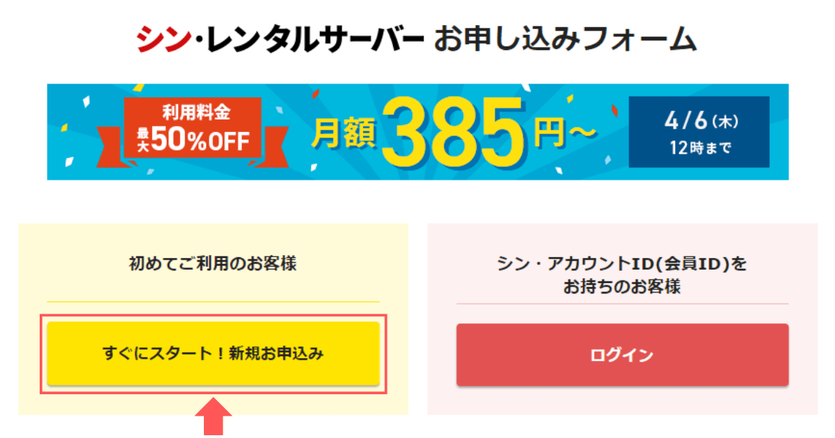The image size is (835, 438).
Task: Click the お持ちのお客様 text line
Action: pos(622,286)
